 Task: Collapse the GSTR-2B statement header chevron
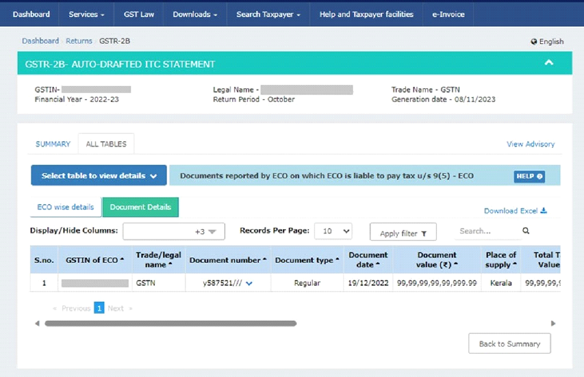coord(549,63)
